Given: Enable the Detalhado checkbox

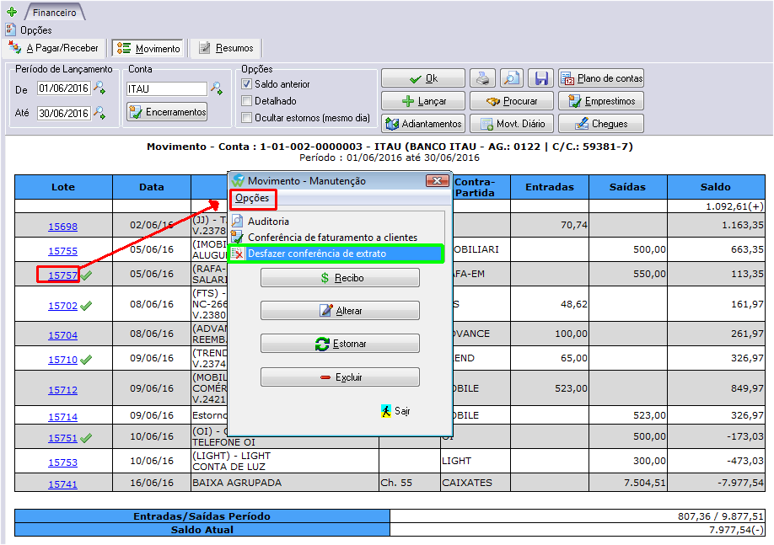Looking at the screenshot, I should click(247, 101).
